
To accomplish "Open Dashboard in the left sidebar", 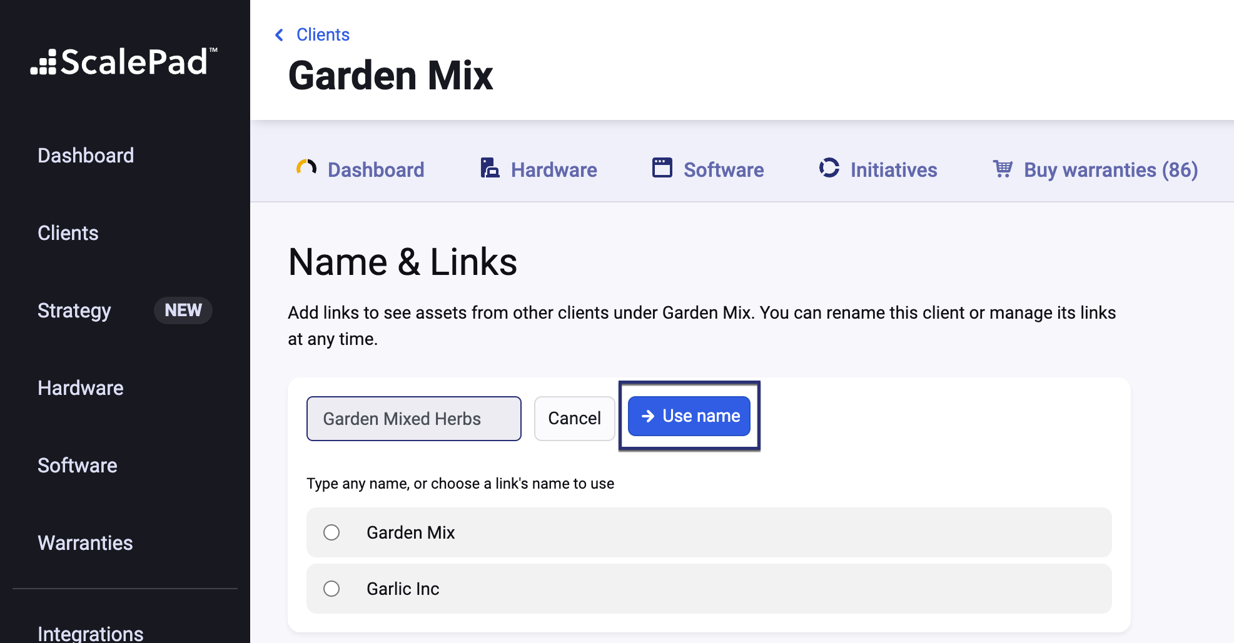I will (x=86, y=156).
